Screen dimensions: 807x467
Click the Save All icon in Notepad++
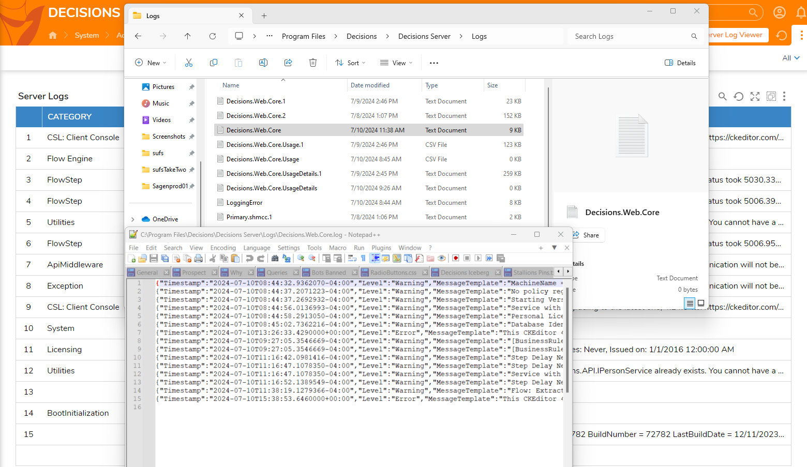coord(165,258)
